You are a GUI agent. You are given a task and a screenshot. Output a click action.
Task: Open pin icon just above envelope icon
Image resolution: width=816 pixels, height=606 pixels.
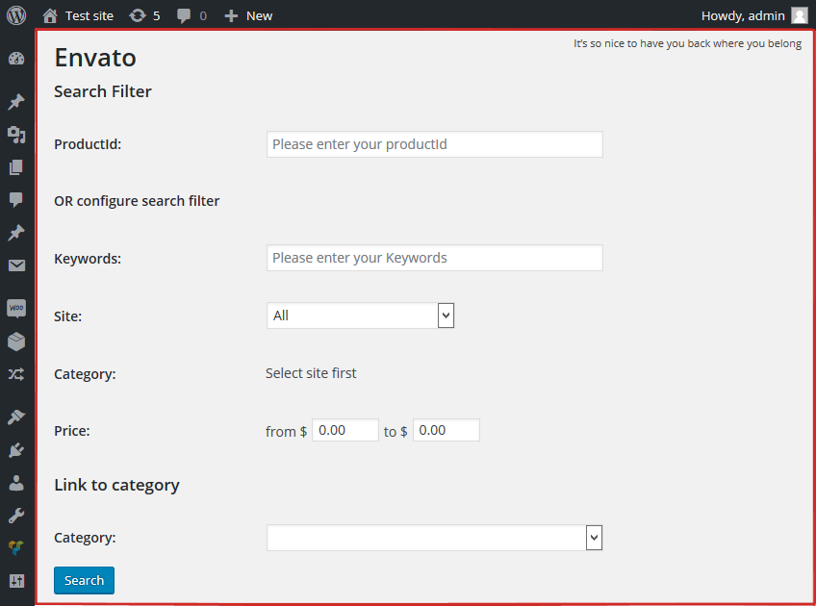click(16, 233)
